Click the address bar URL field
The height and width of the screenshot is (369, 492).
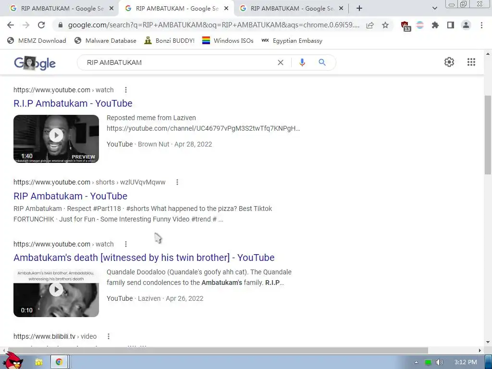[213, 25]
